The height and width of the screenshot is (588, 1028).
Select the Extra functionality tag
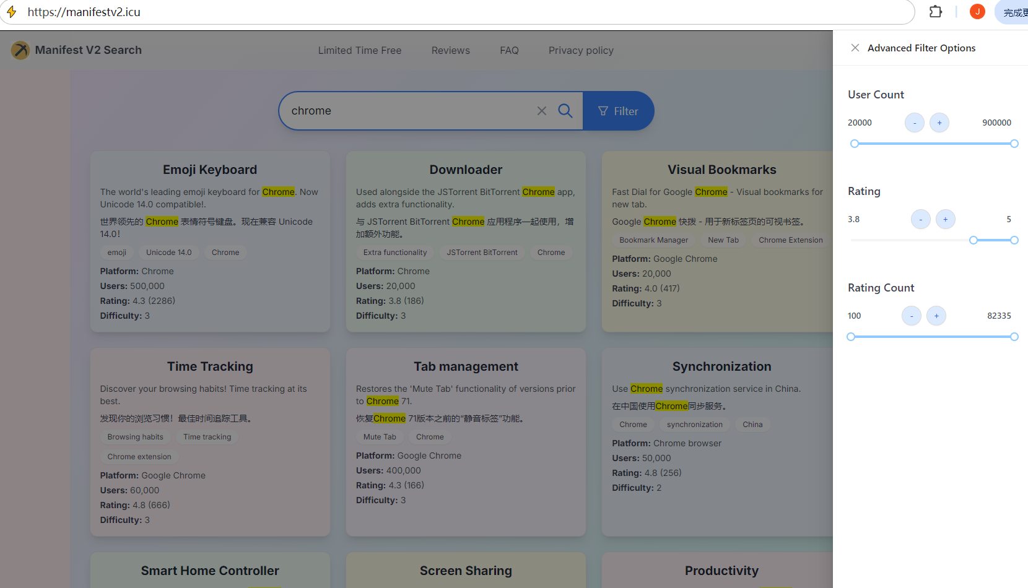tap(395, 253)
